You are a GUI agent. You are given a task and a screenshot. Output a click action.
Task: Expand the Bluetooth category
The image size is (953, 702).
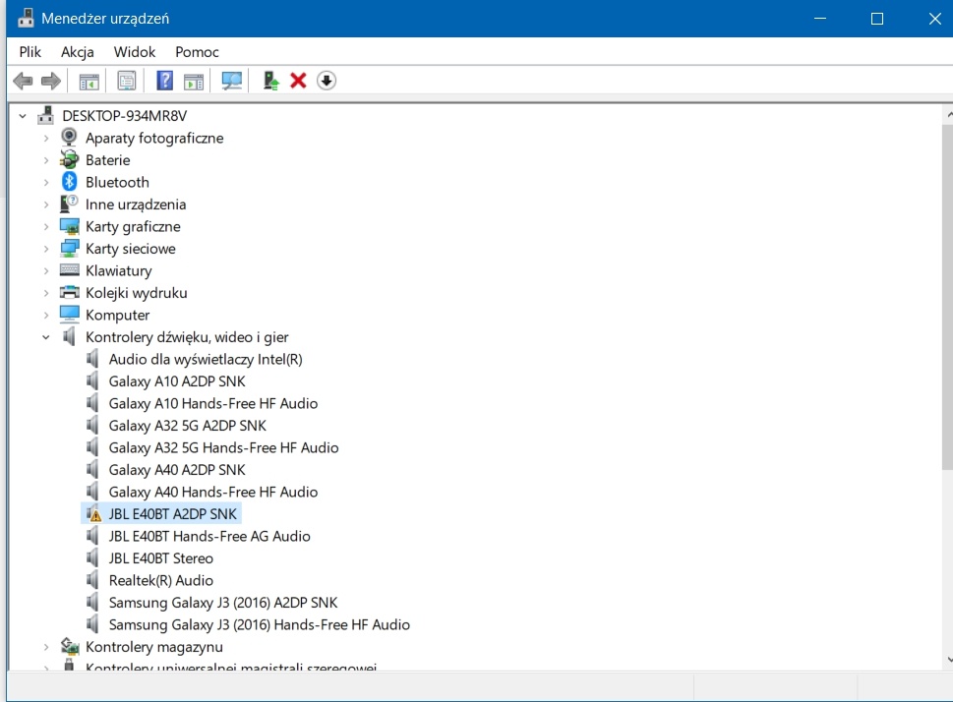pyautogui.click(x=46, y=182)
